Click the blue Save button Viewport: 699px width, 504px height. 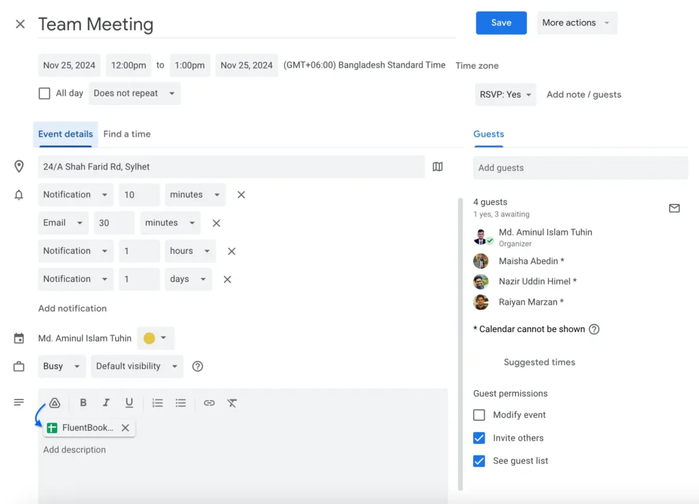point(501,23)
